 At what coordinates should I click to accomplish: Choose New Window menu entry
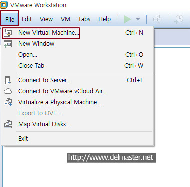point(77,44)
